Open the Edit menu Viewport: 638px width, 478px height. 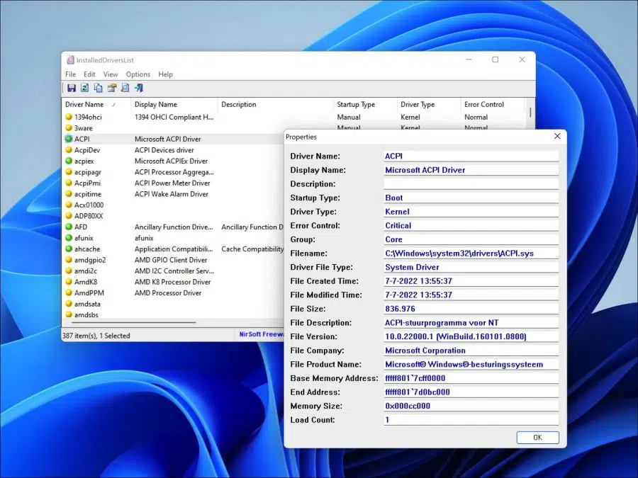point(89,74)
